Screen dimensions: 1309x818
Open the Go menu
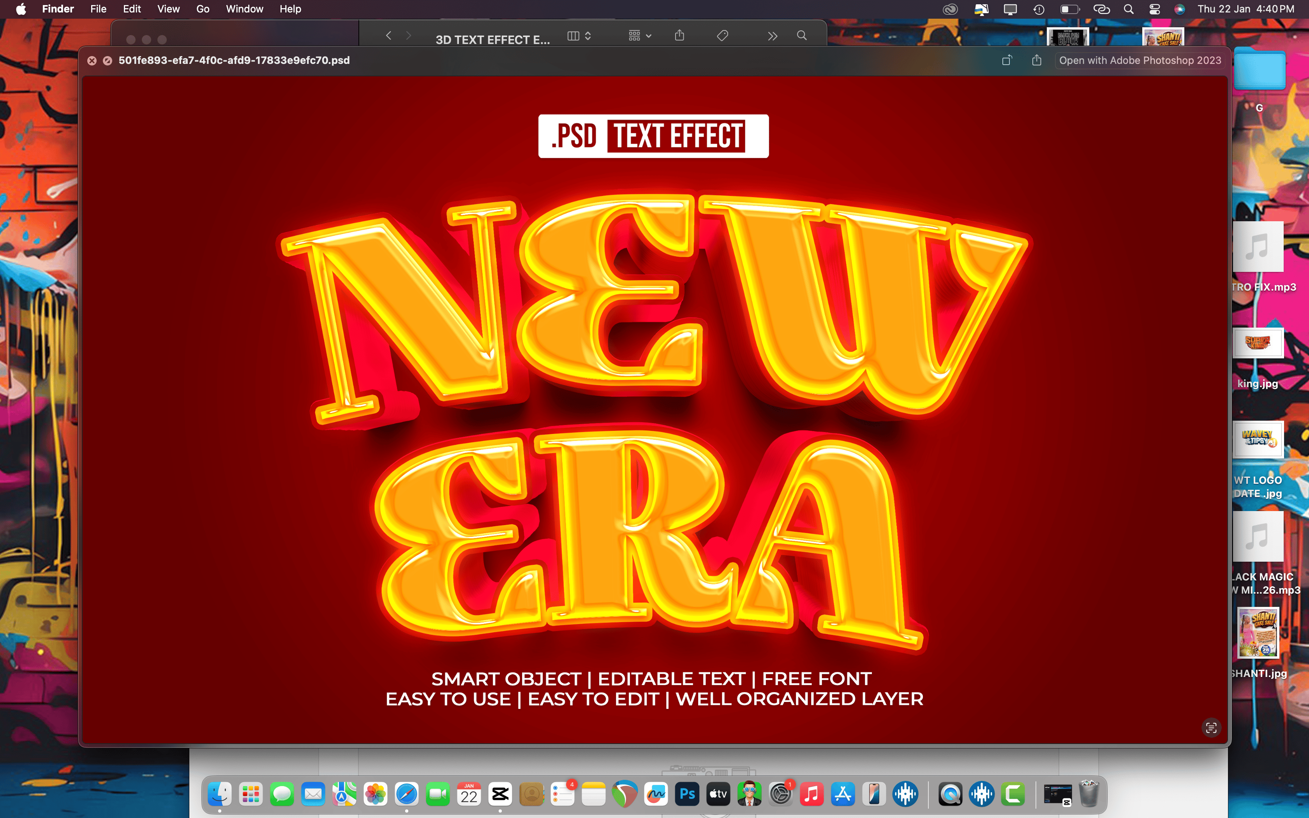(x=203, y=9)
